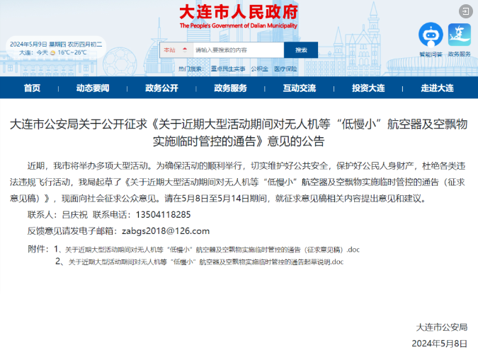Click the 公积金 hot search link
Viewport: 478px width, 352px height.
[x=259, y=69]
